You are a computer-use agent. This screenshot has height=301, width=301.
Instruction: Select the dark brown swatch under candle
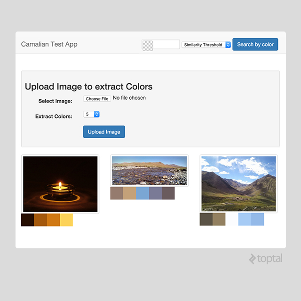[28, 220]
